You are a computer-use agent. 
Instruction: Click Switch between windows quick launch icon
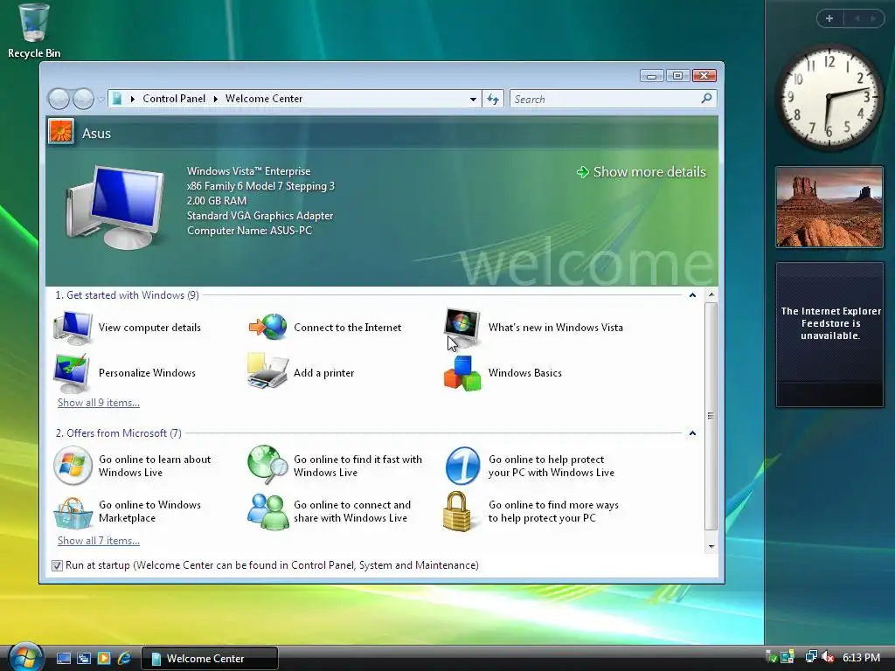[84, 658]
